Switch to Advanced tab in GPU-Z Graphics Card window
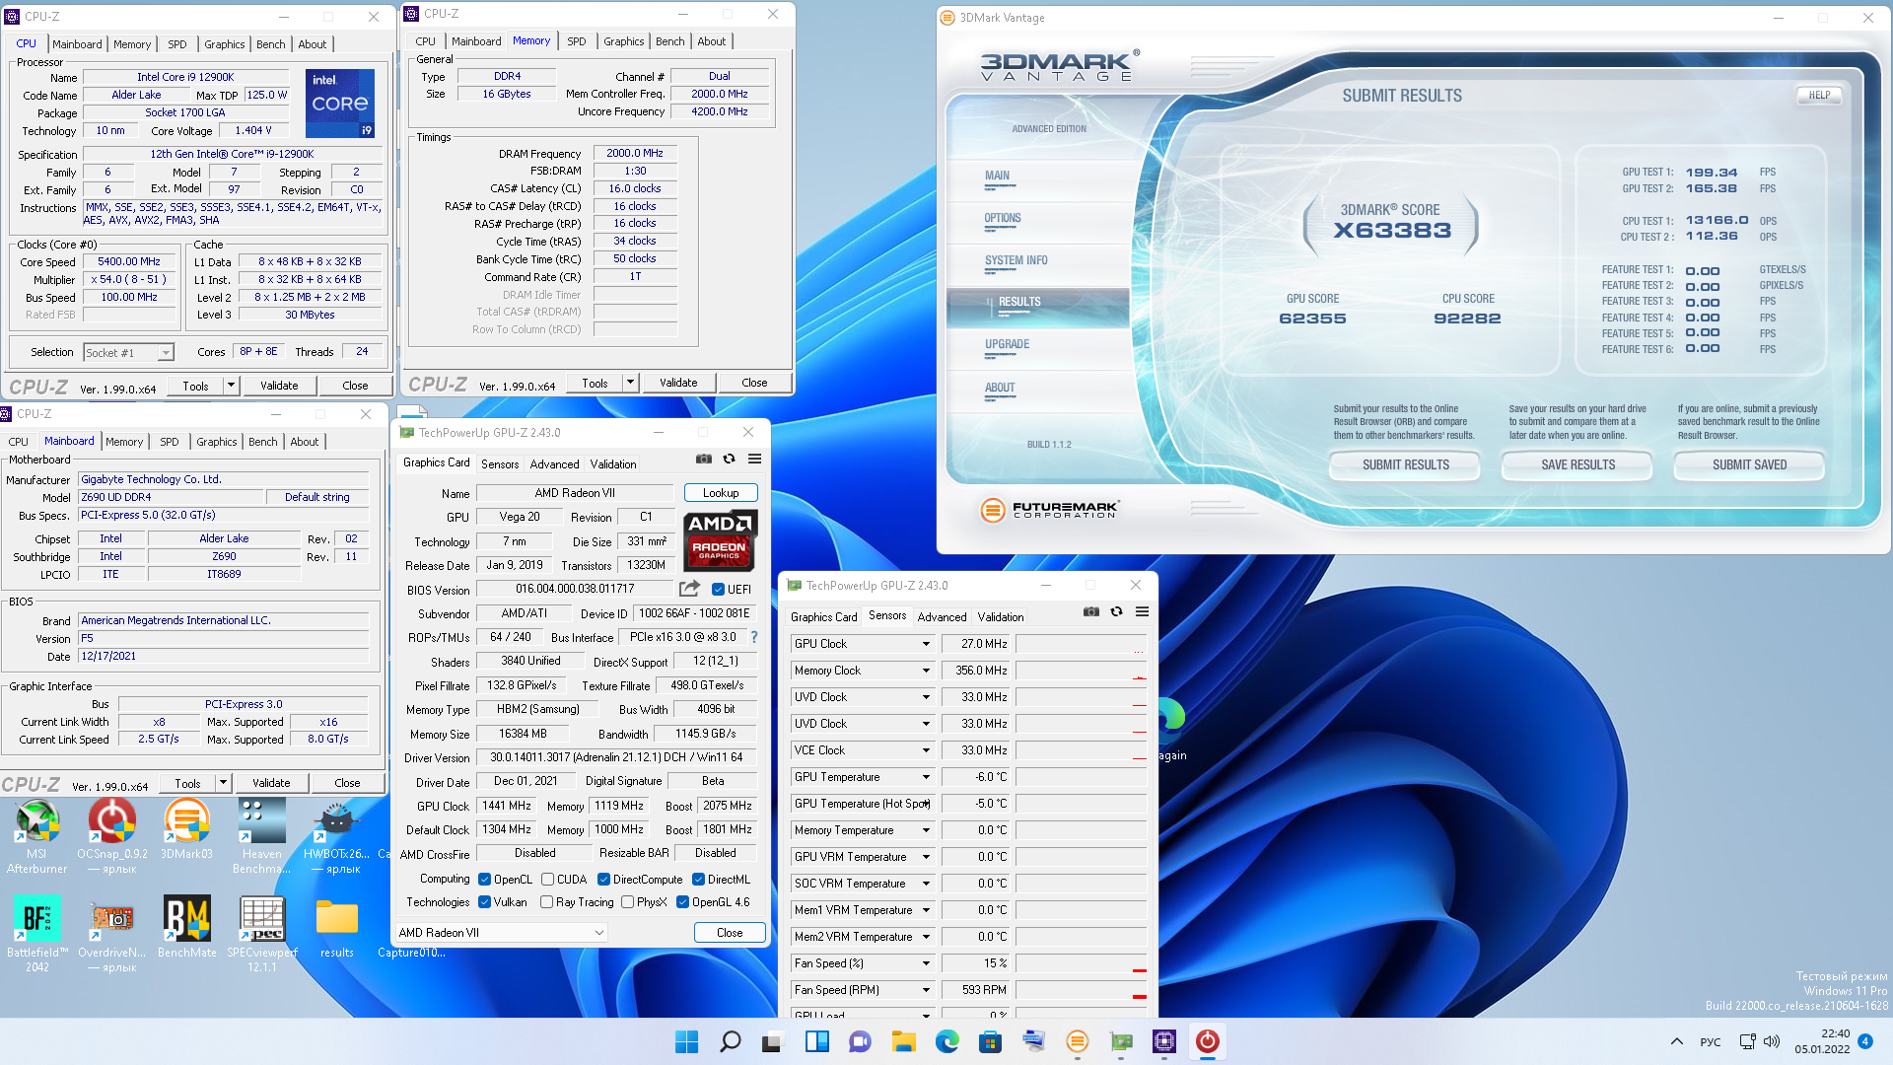 tap(555, 464)
